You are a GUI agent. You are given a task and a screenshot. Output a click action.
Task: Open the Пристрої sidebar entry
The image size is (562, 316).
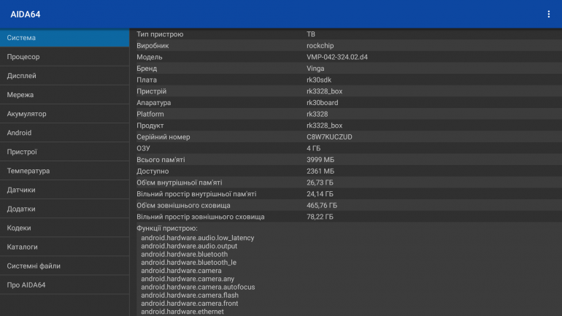64,152
